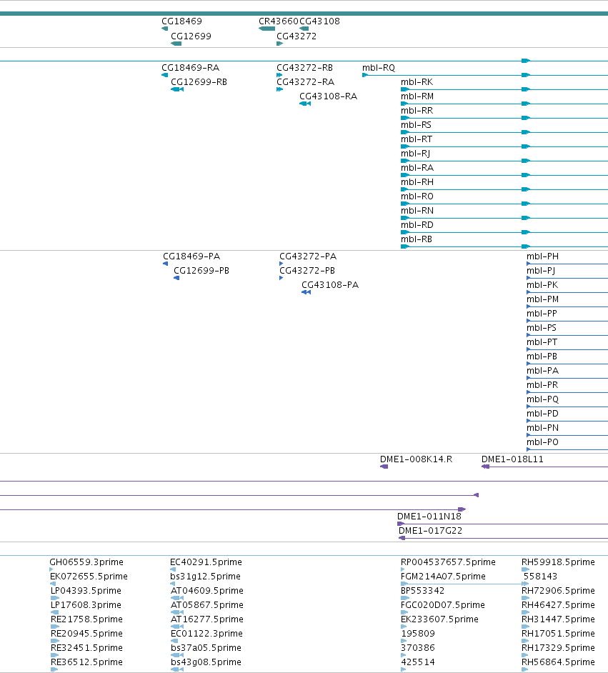Click clone DME1-011N18
Screen dimensions: 608x673
coord(429,517)
